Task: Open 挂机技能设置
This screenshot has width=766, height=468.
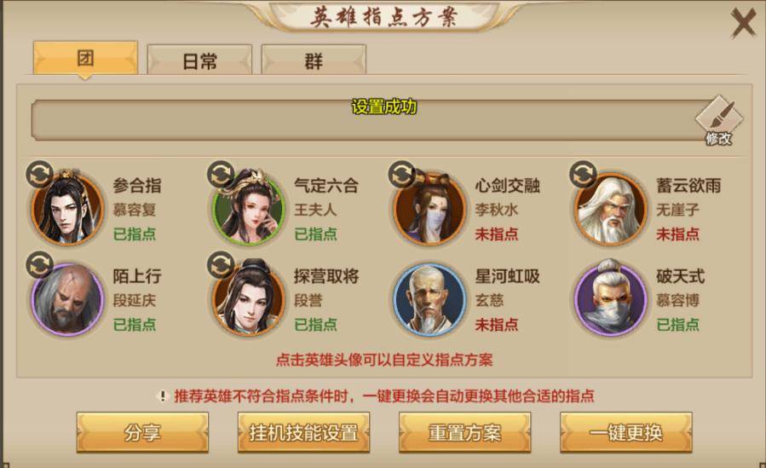Action: tap(303, 432)
